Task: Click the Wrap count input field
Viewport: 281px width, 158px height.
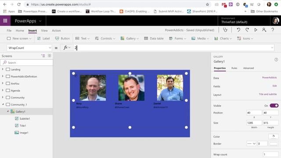Action: 271,154
